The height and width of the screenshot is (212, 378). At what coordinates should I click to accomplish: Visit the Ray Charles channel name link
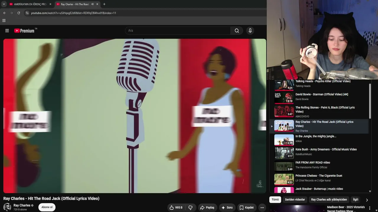click(22, 205)
